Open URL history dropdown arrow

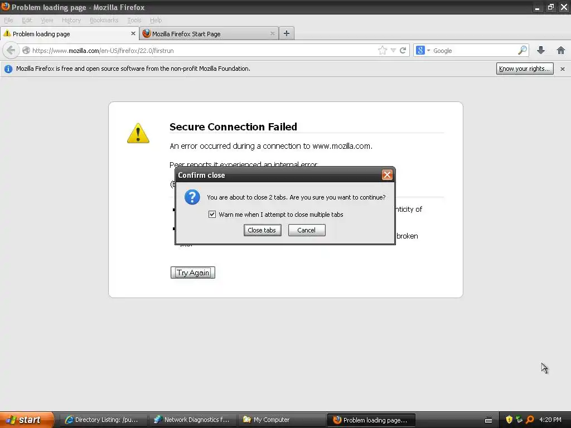[x=393, y=51]
